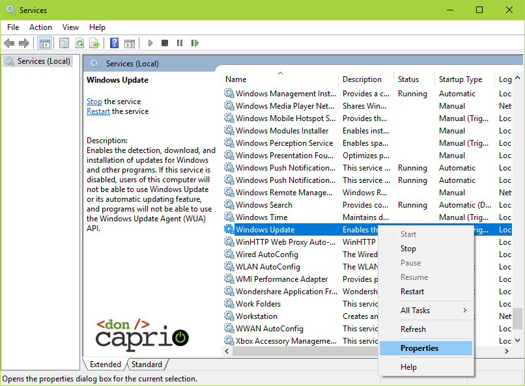Choose Restart in the context menu

coord(426,292)
